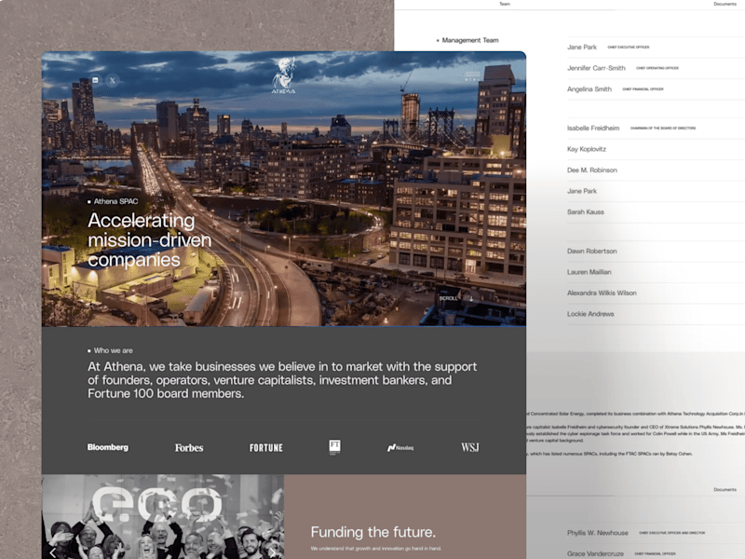The image size is (745, 559).
Task: Open the LinkedIn social icon
Action: pos(96,80)
